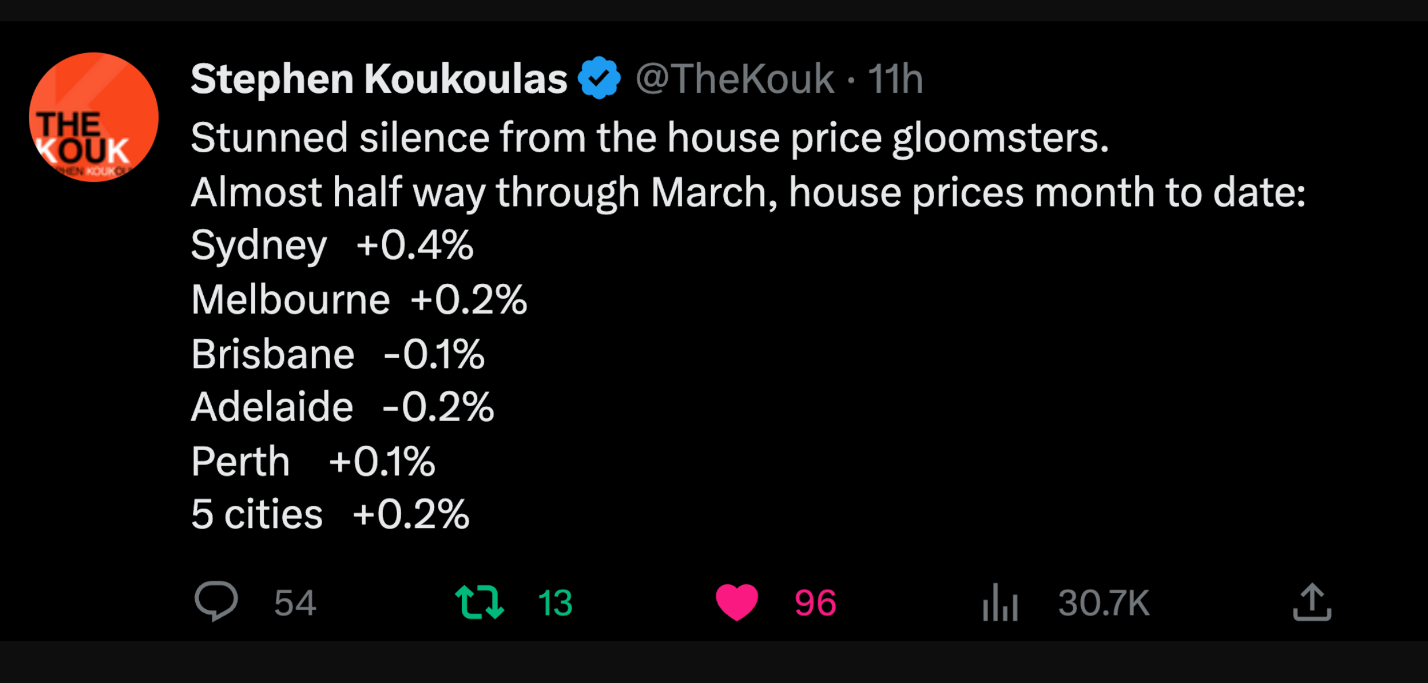Open Stephen Koukoulas display name link
Image resolution: width=1428 pixels, height=683 pixels.
click(x=379, y=78)
